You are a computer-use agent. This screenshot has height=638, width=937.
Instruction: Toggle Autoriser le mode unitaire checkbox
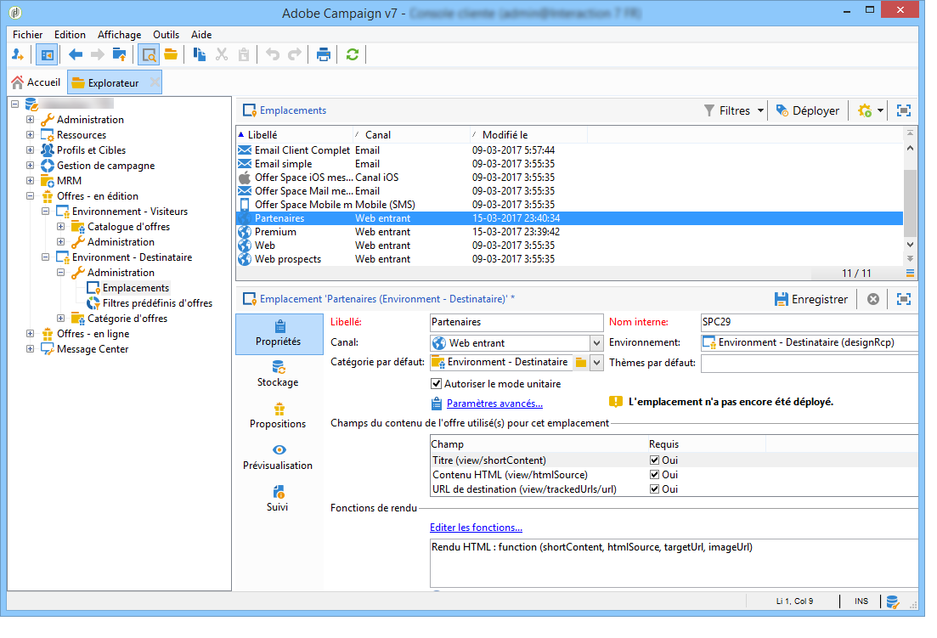pos(437,384)
